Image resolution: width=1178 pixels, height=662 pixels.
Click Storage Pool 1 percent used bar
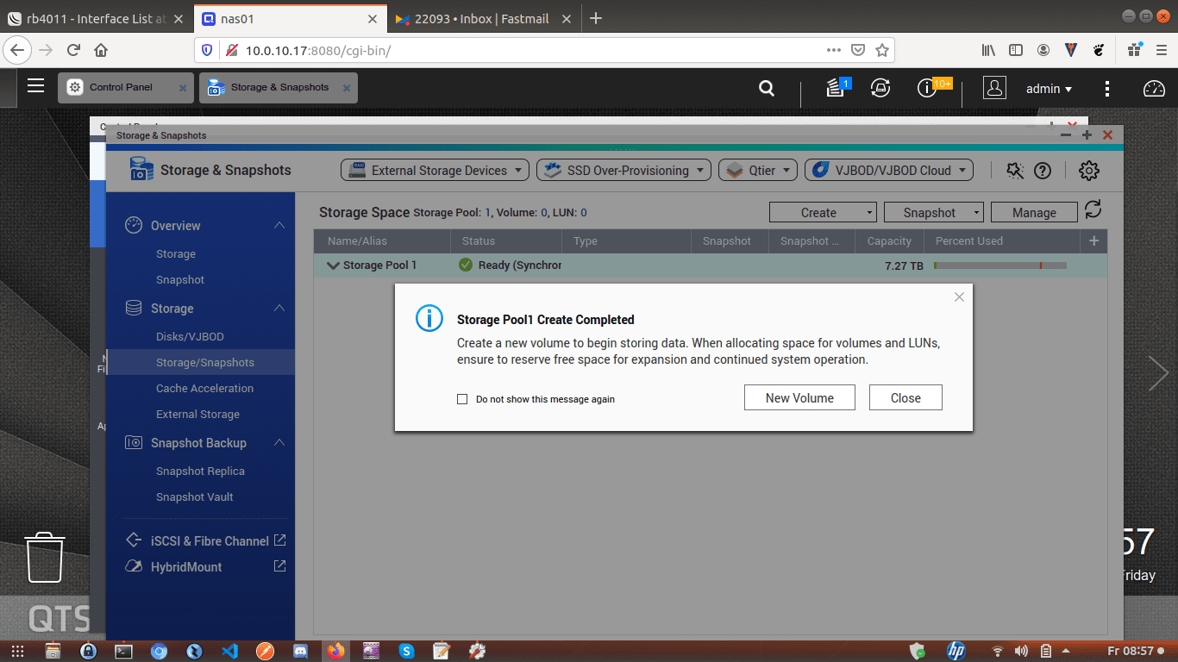click(1000, 265)
